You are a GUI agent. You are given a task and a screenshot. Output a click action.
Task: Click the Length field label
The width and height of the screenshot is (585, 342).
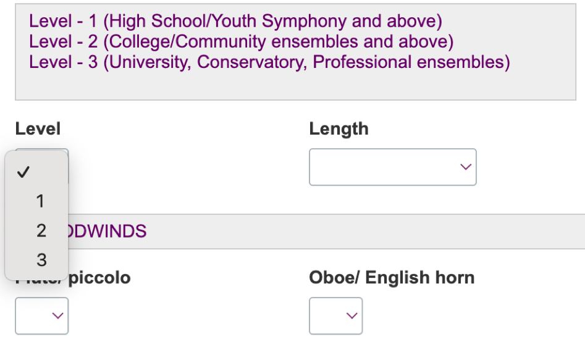[x=339, y=128]
